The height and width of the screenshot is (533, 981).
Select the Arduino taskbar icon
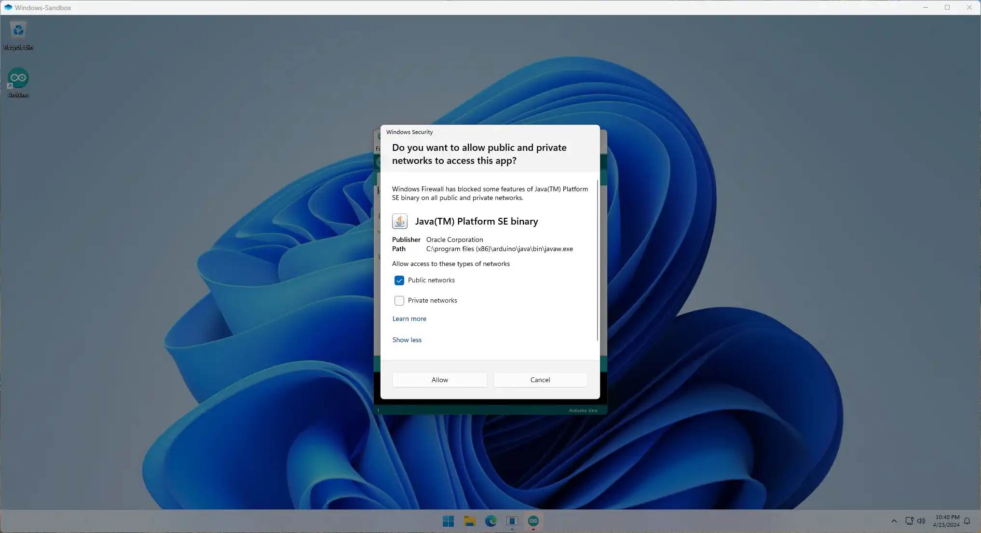533,521
